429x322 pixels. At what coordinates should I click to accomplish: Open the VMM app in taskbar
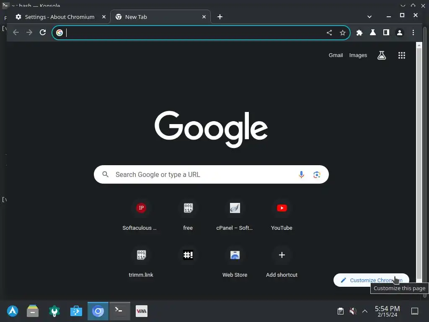click(142, 311)
